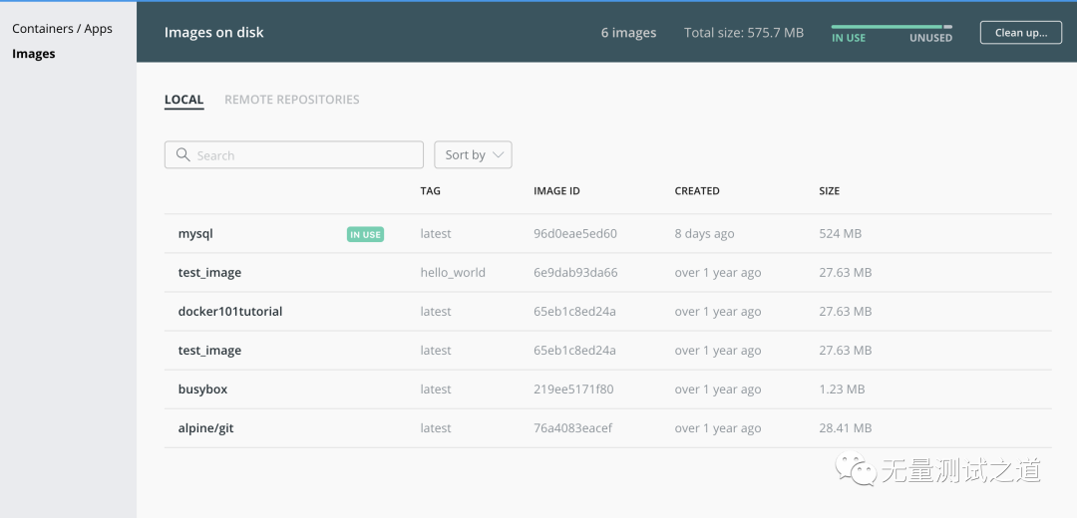Click the CREATED column header
The width and height of the screenshot is (1077, 518).
point(697,190)
